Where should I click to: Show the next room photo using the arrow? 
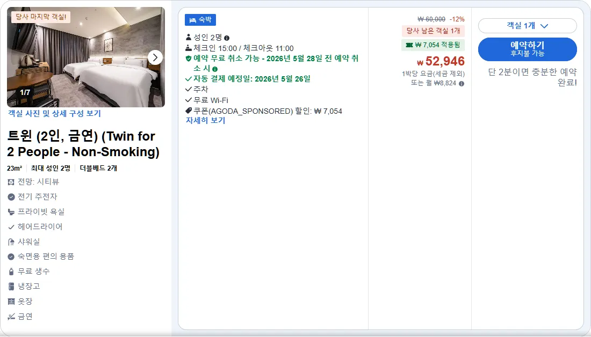[x=155, y=57]
